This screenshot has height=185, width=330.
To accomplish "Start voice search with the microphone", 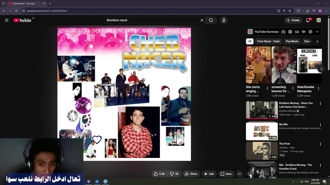I will point(224,20).
